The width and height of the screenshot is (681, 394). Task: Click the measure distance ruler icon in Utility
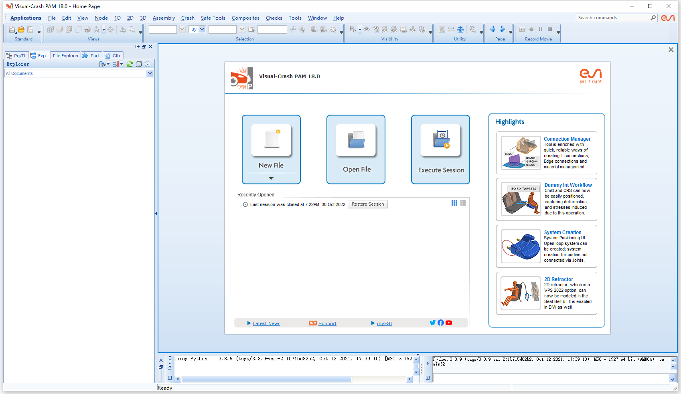tap(451, 30)
